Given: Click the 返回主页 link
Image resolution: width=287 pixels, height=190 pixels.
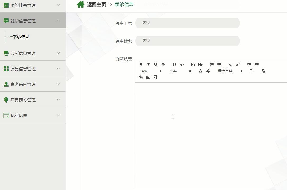Looking at the screenshot, I should coord(96,4).
